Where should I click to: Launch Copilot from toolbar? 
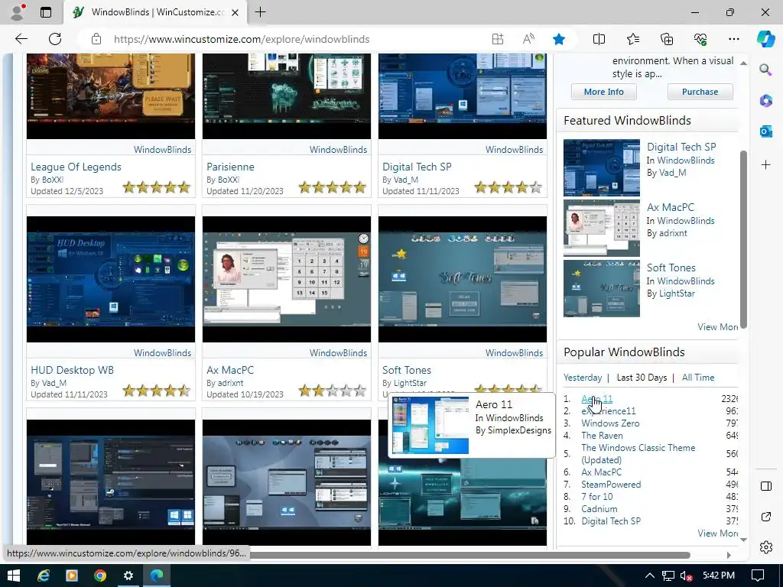765,39
